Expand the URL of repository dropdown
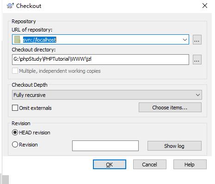This screenshot has width=215, height=184. click(185, 40)
